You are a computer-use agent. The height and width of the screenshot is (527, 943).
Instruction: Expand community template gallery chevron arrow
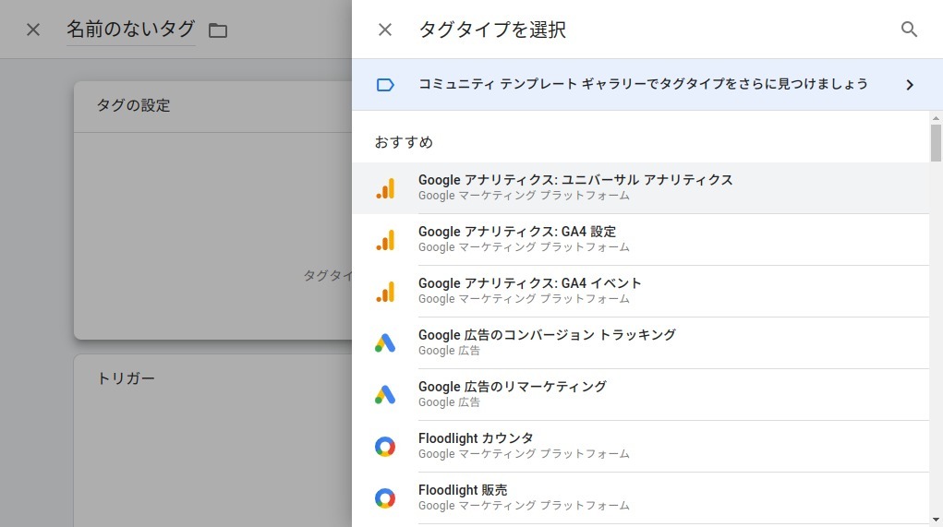[910, 85]
